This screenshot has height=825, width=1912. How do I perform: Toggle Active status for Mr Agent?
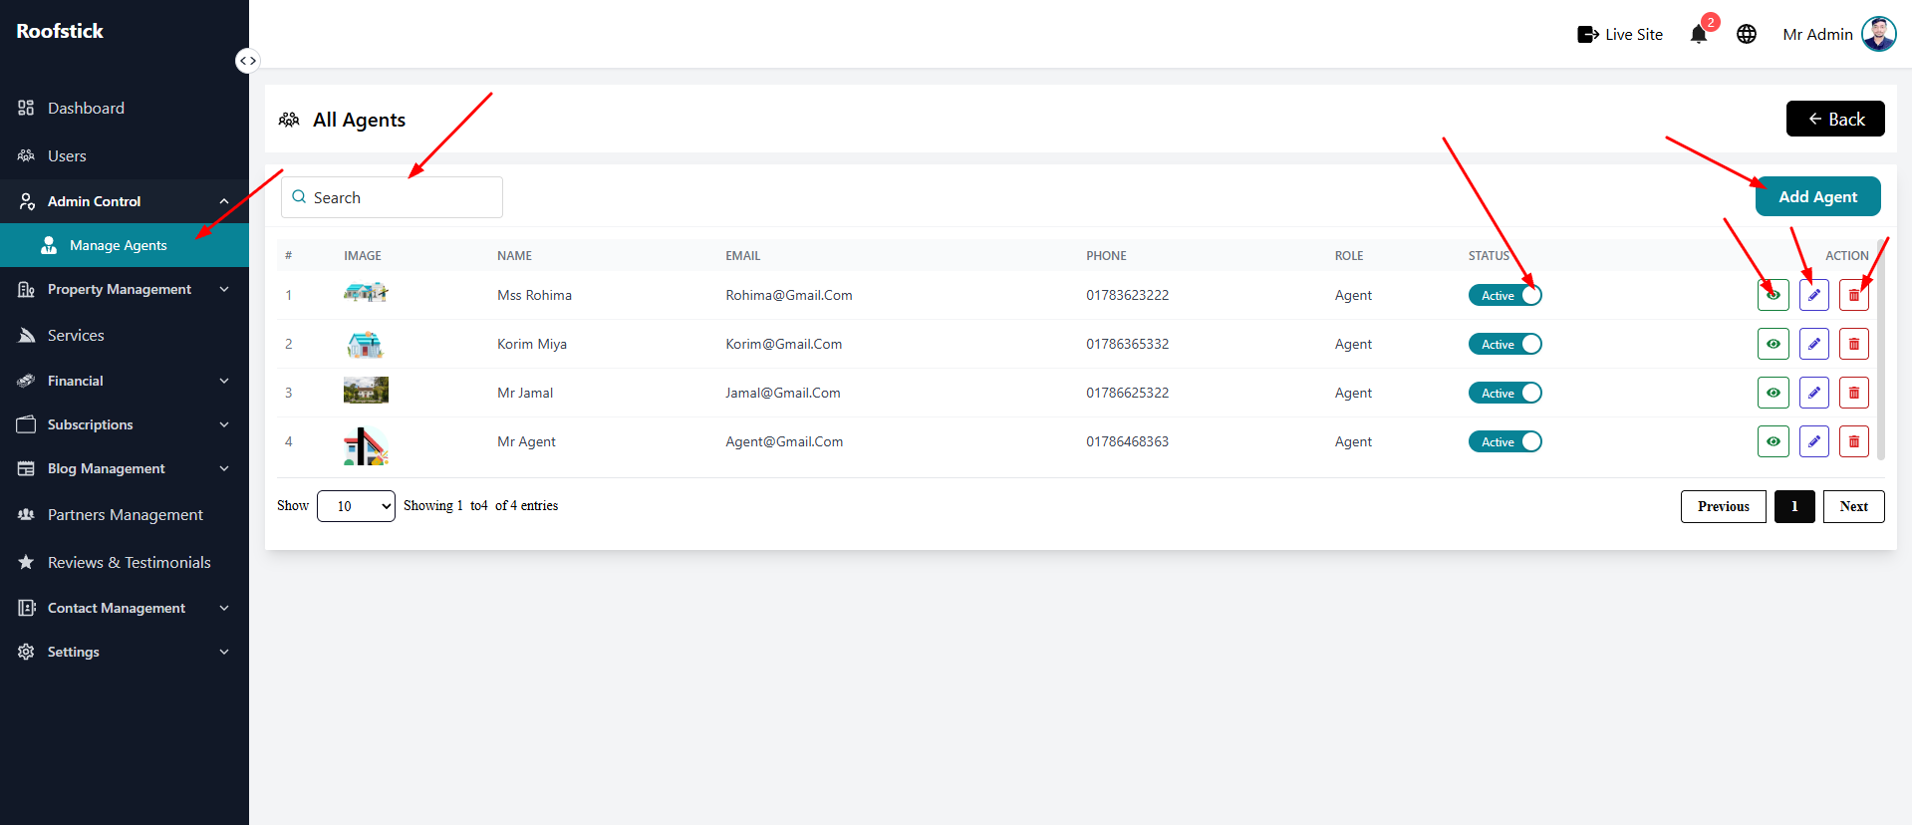click(1505, 441)
